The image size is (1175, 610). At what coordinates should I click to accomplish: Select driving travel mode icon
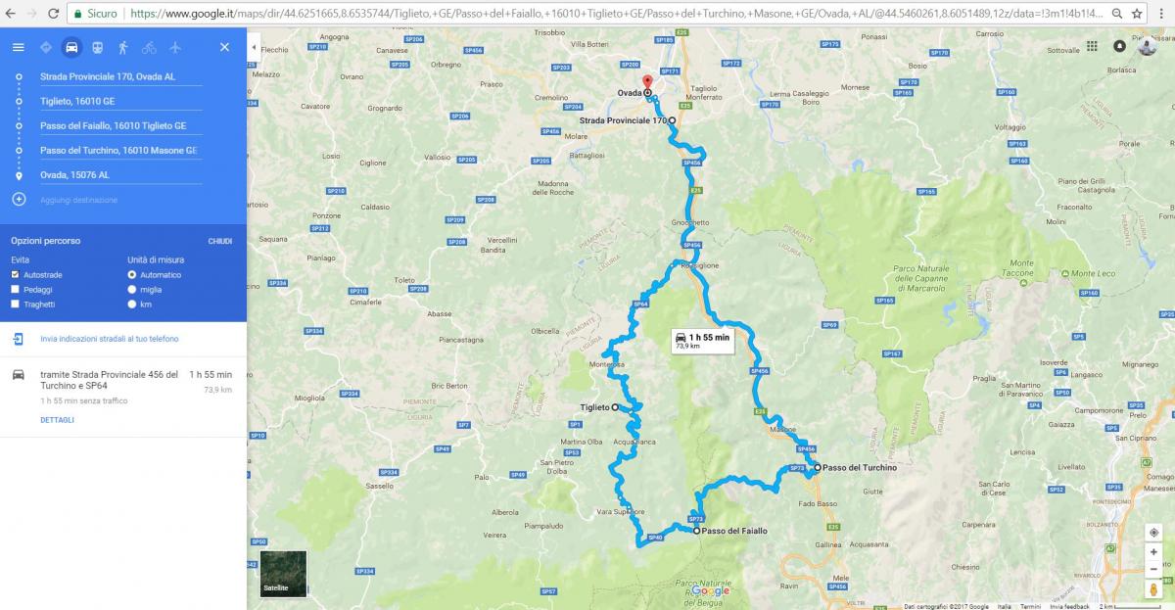(71, 47)
